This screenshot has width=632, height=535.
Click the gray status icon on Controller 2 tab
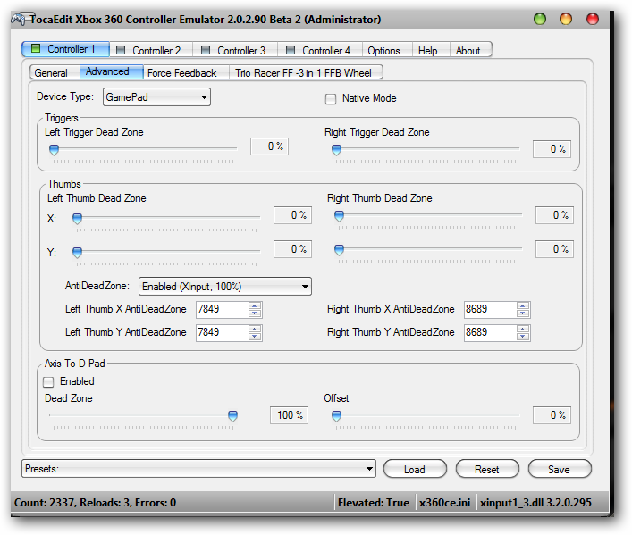pyautogui.click(x=121, y=50)
